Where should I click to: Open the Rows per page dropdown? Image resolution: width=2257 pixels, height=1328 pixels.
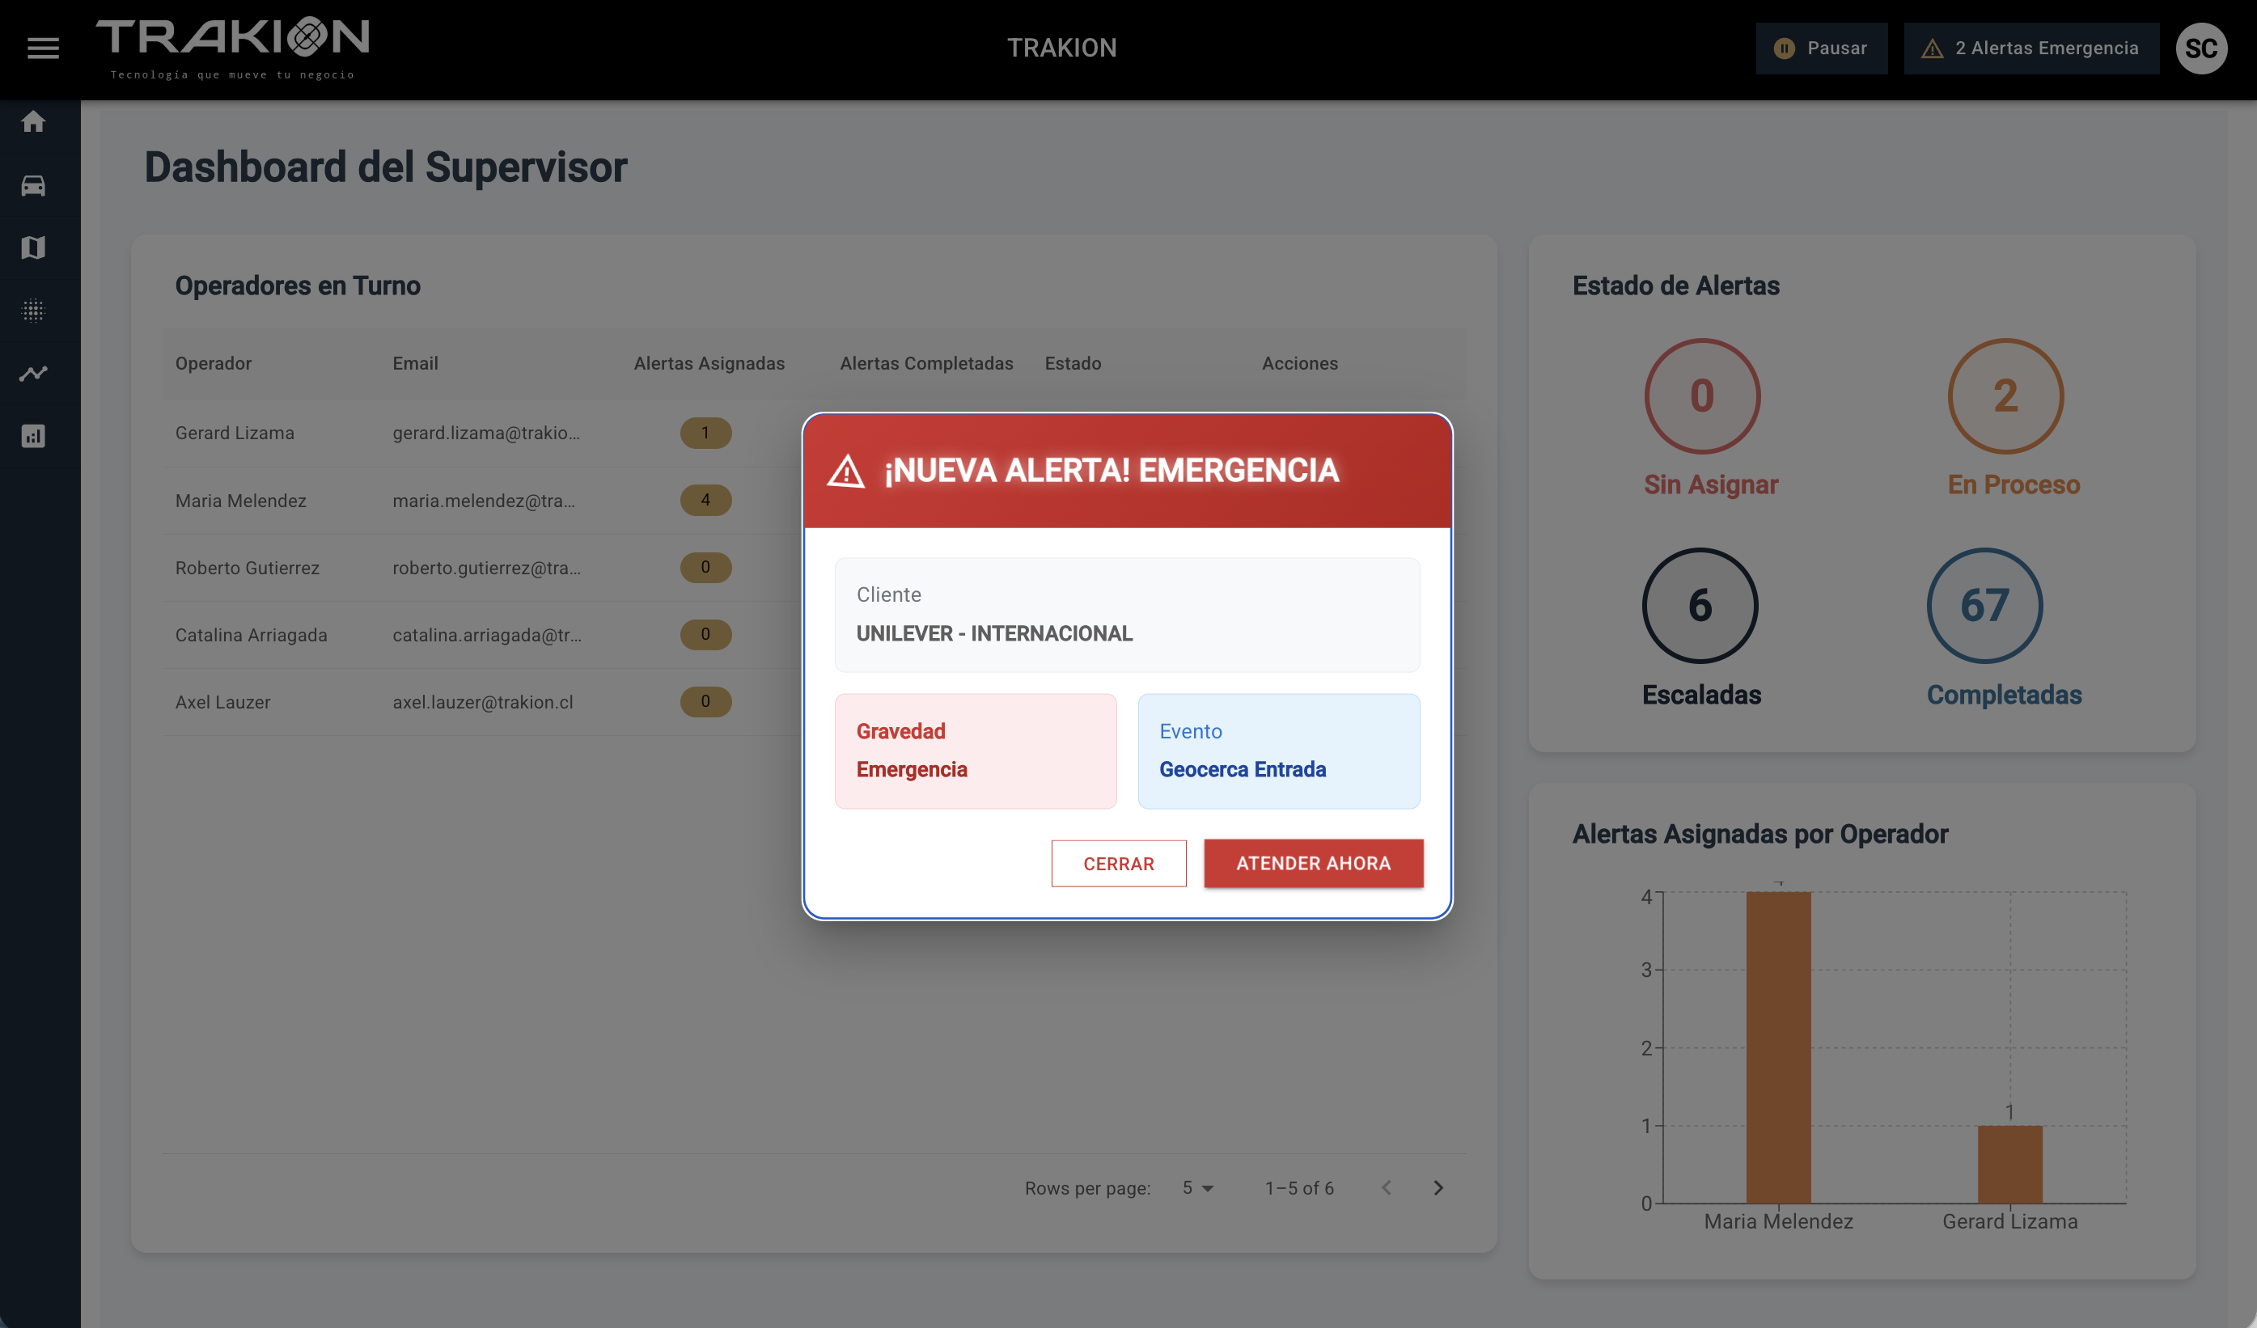pos(1196,1187)
